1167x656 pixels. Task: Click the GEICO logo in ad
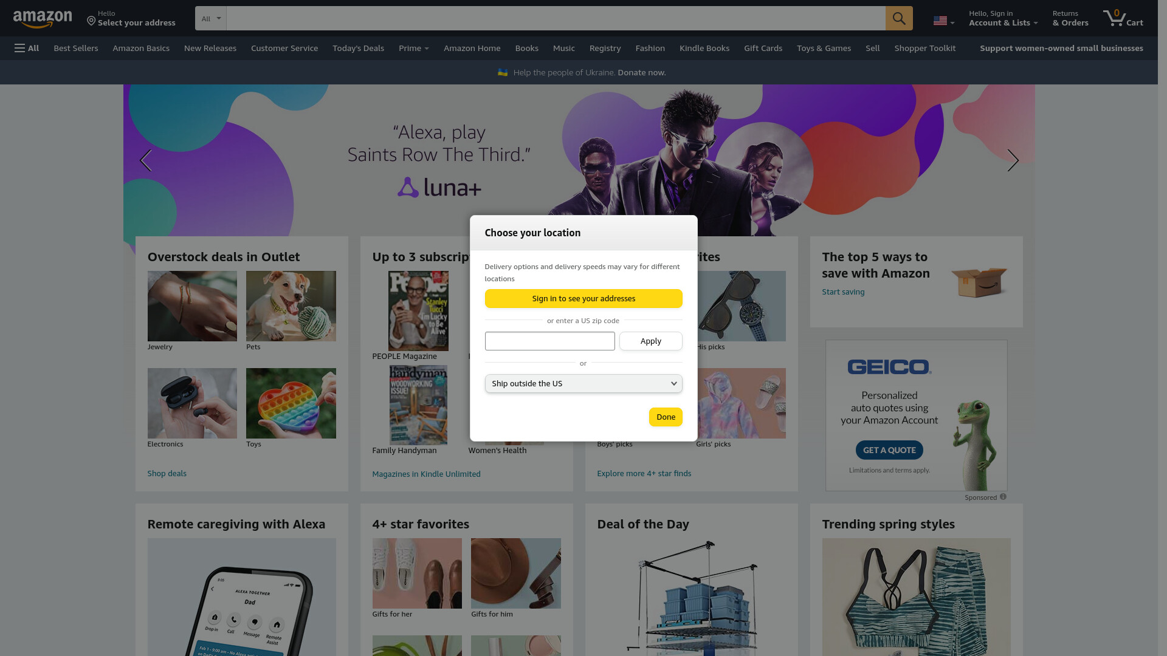pos(889,367)
